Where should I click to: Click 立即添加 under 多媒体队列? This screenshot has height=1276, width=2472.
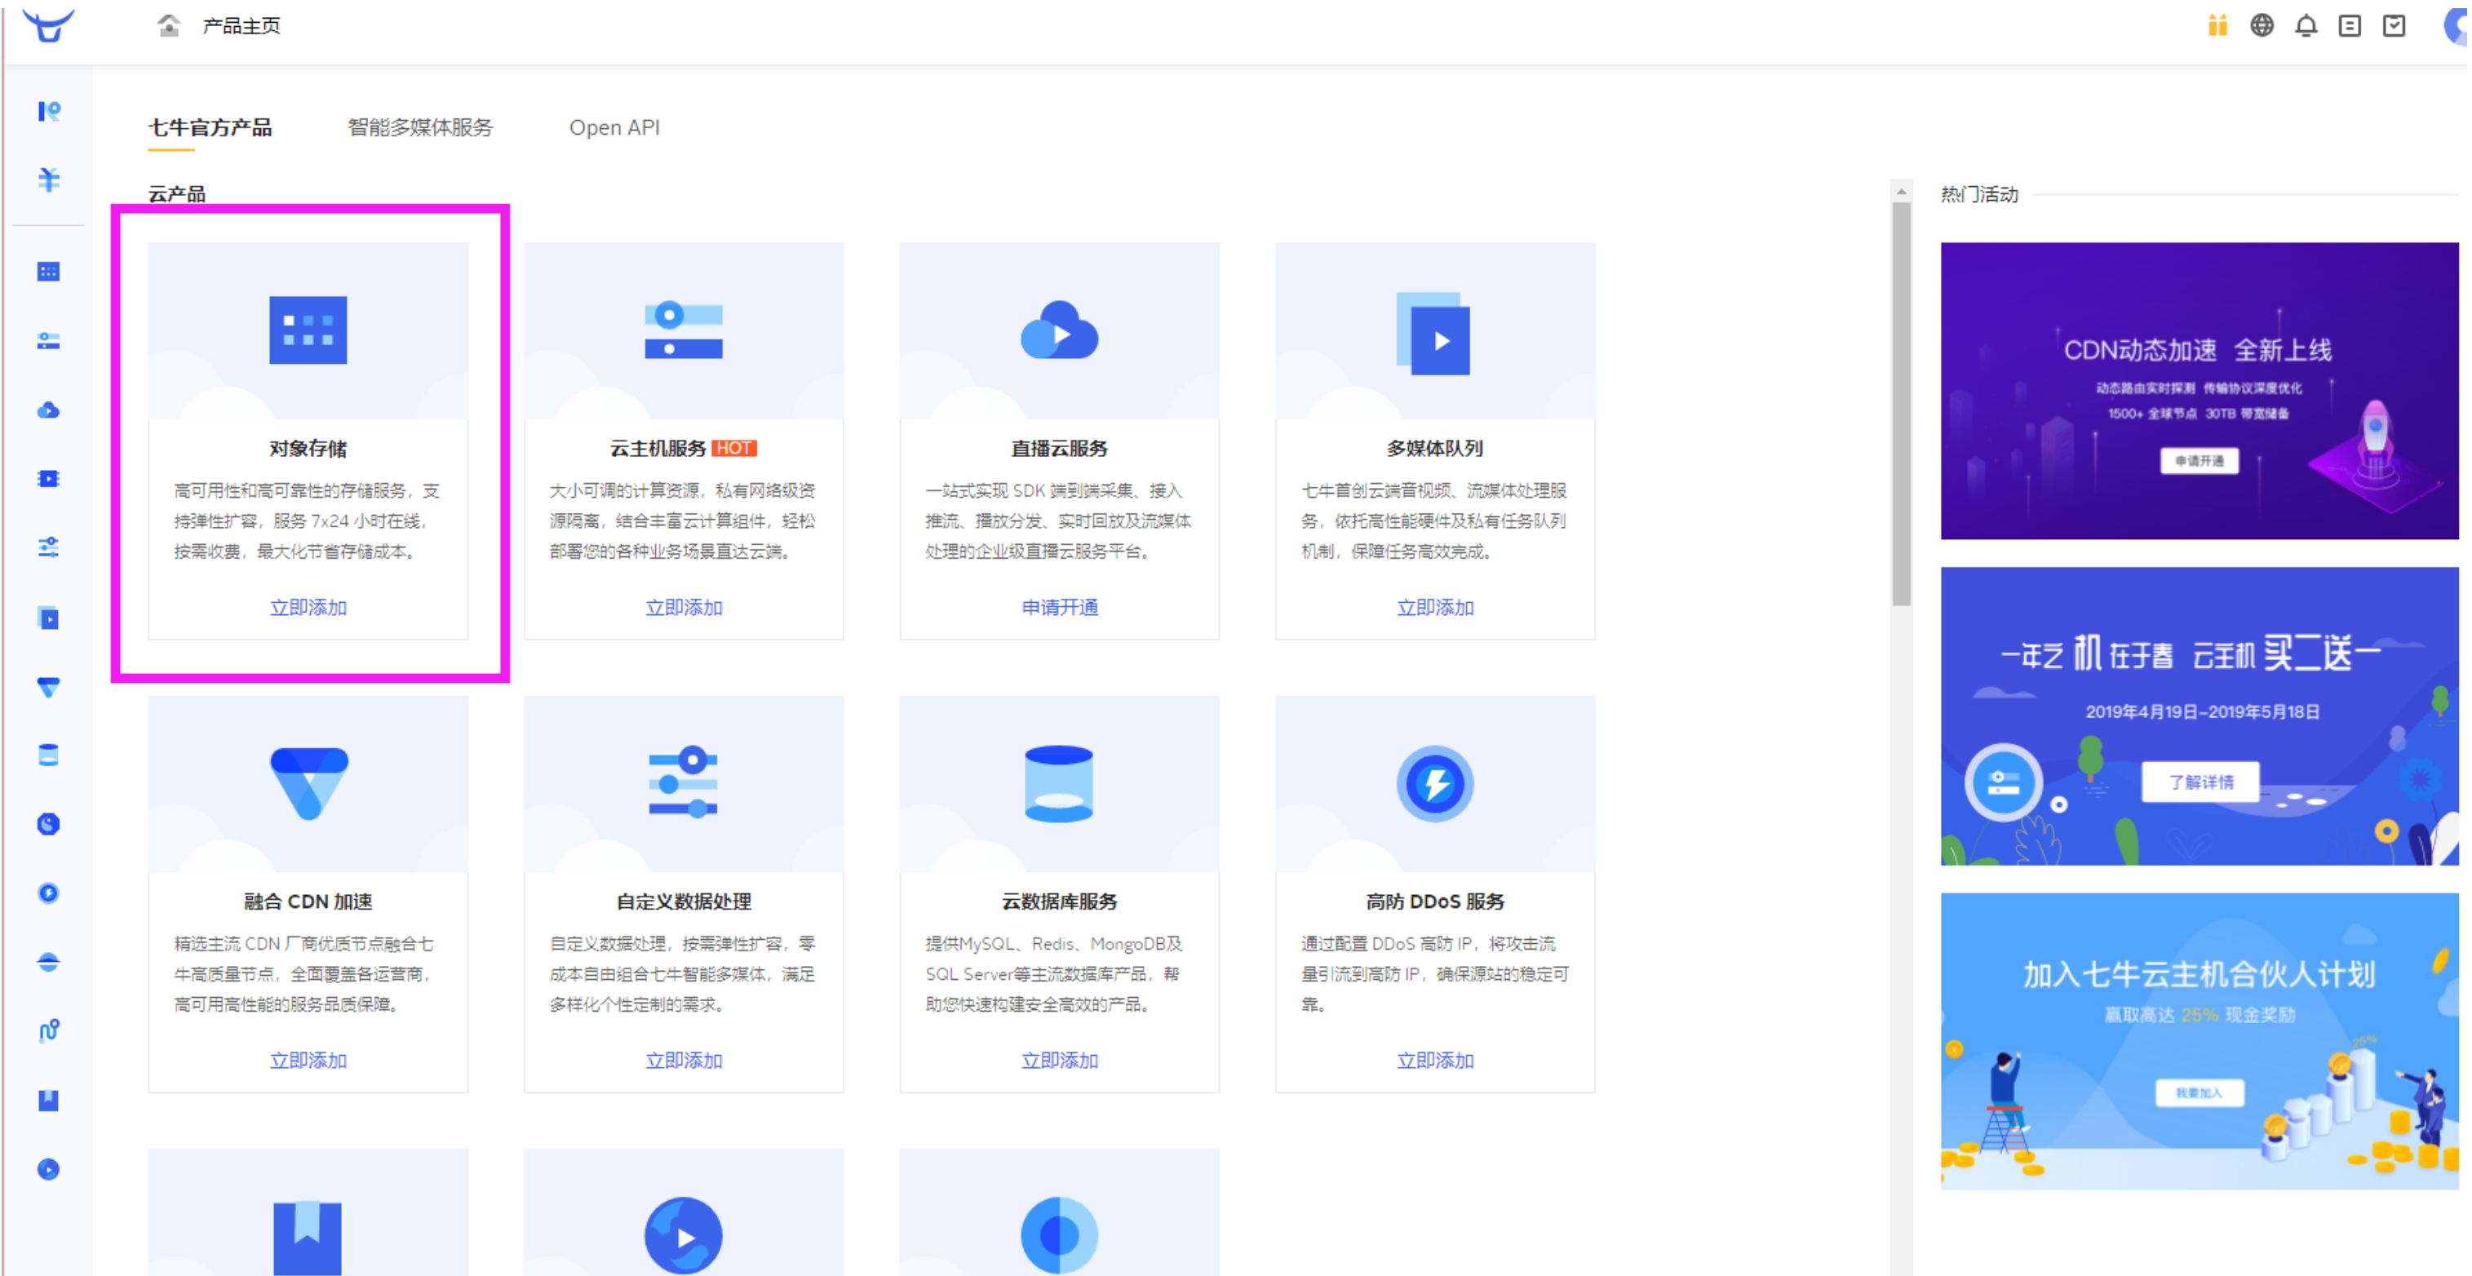pyautogui.click(x=1434, y=607)
